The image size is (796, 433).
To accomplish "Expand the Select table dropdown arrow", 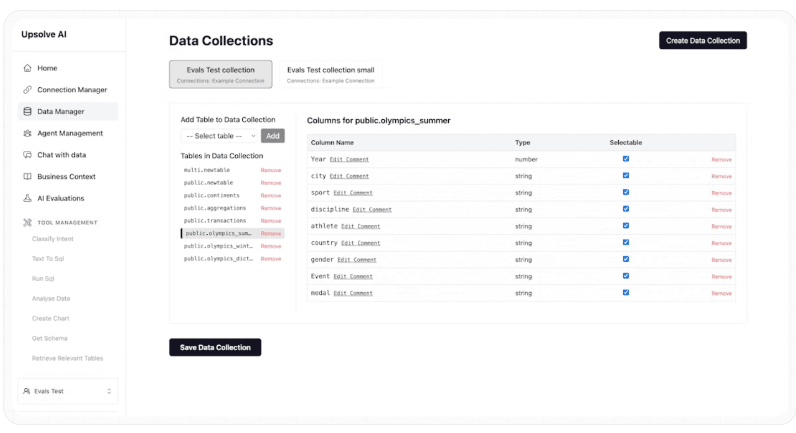I will [x=254, y=135].
